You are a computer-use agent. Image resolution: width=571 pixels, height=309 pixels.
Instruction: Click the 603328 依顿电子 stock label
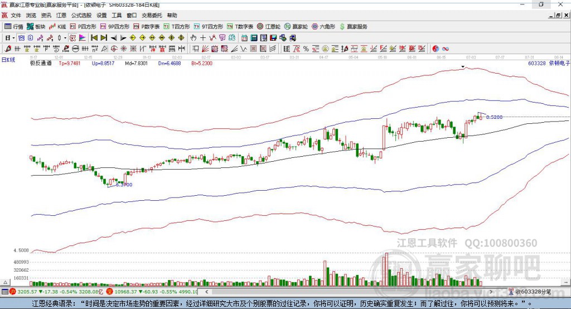[549, 63]
